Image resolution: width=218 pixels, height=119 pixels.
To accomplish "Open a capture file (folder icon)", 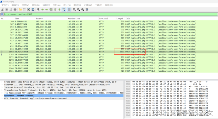I will click(20, 9).
